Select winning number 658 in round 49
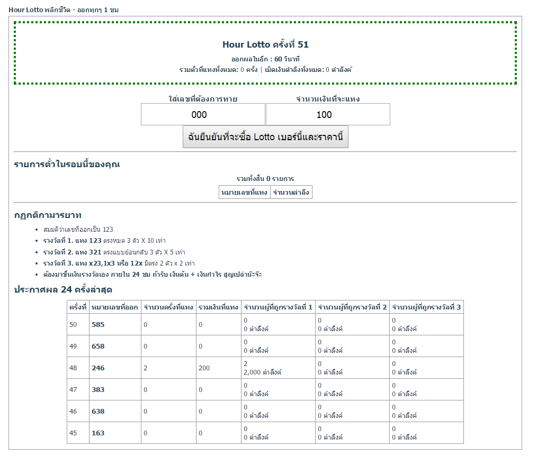The image size is (537, 456). point(98,346)
